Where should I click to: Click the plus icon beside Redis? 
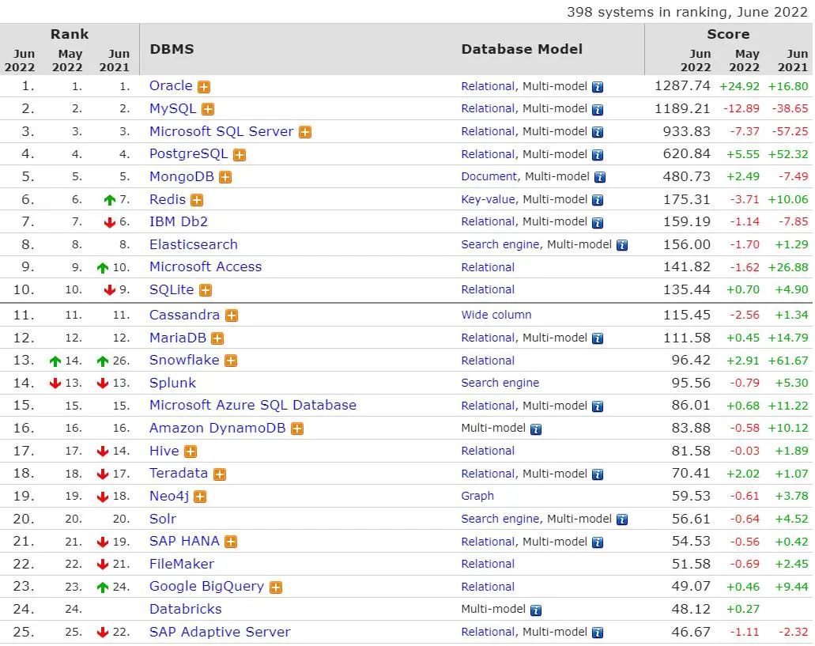pyautogui.click(x=197, y=201)
